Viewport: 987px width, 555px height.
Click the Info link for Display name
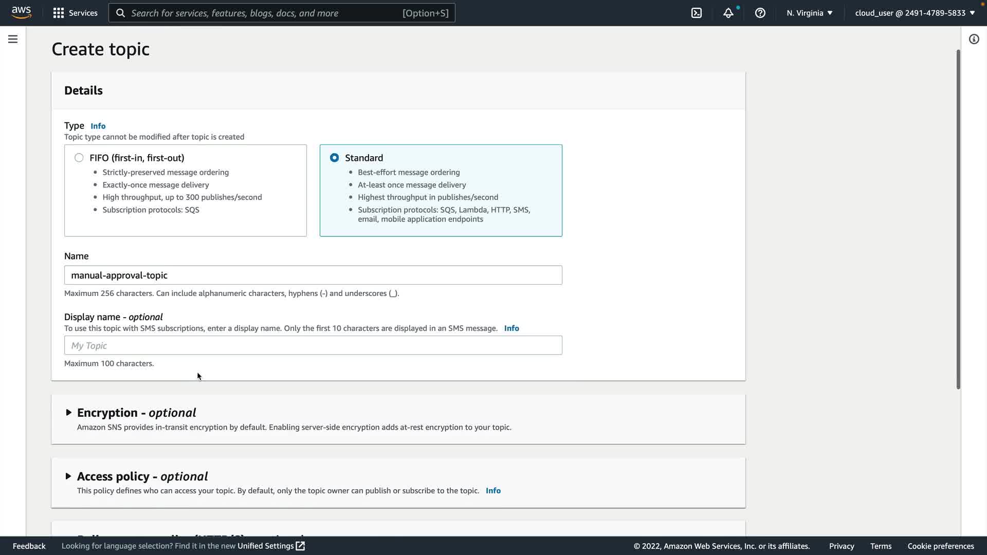[x=511, y=328]
